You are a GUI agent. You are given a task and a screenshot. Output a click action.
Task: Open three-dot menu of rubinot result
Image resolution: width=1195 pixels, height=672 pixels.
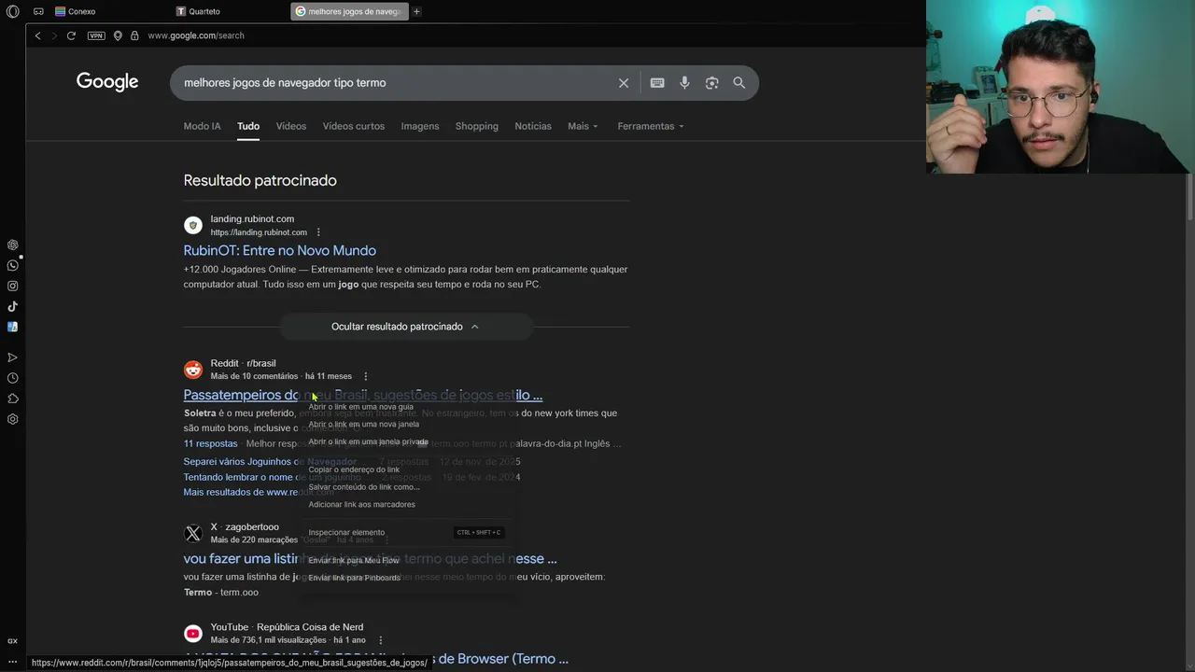tap(318, 232)
